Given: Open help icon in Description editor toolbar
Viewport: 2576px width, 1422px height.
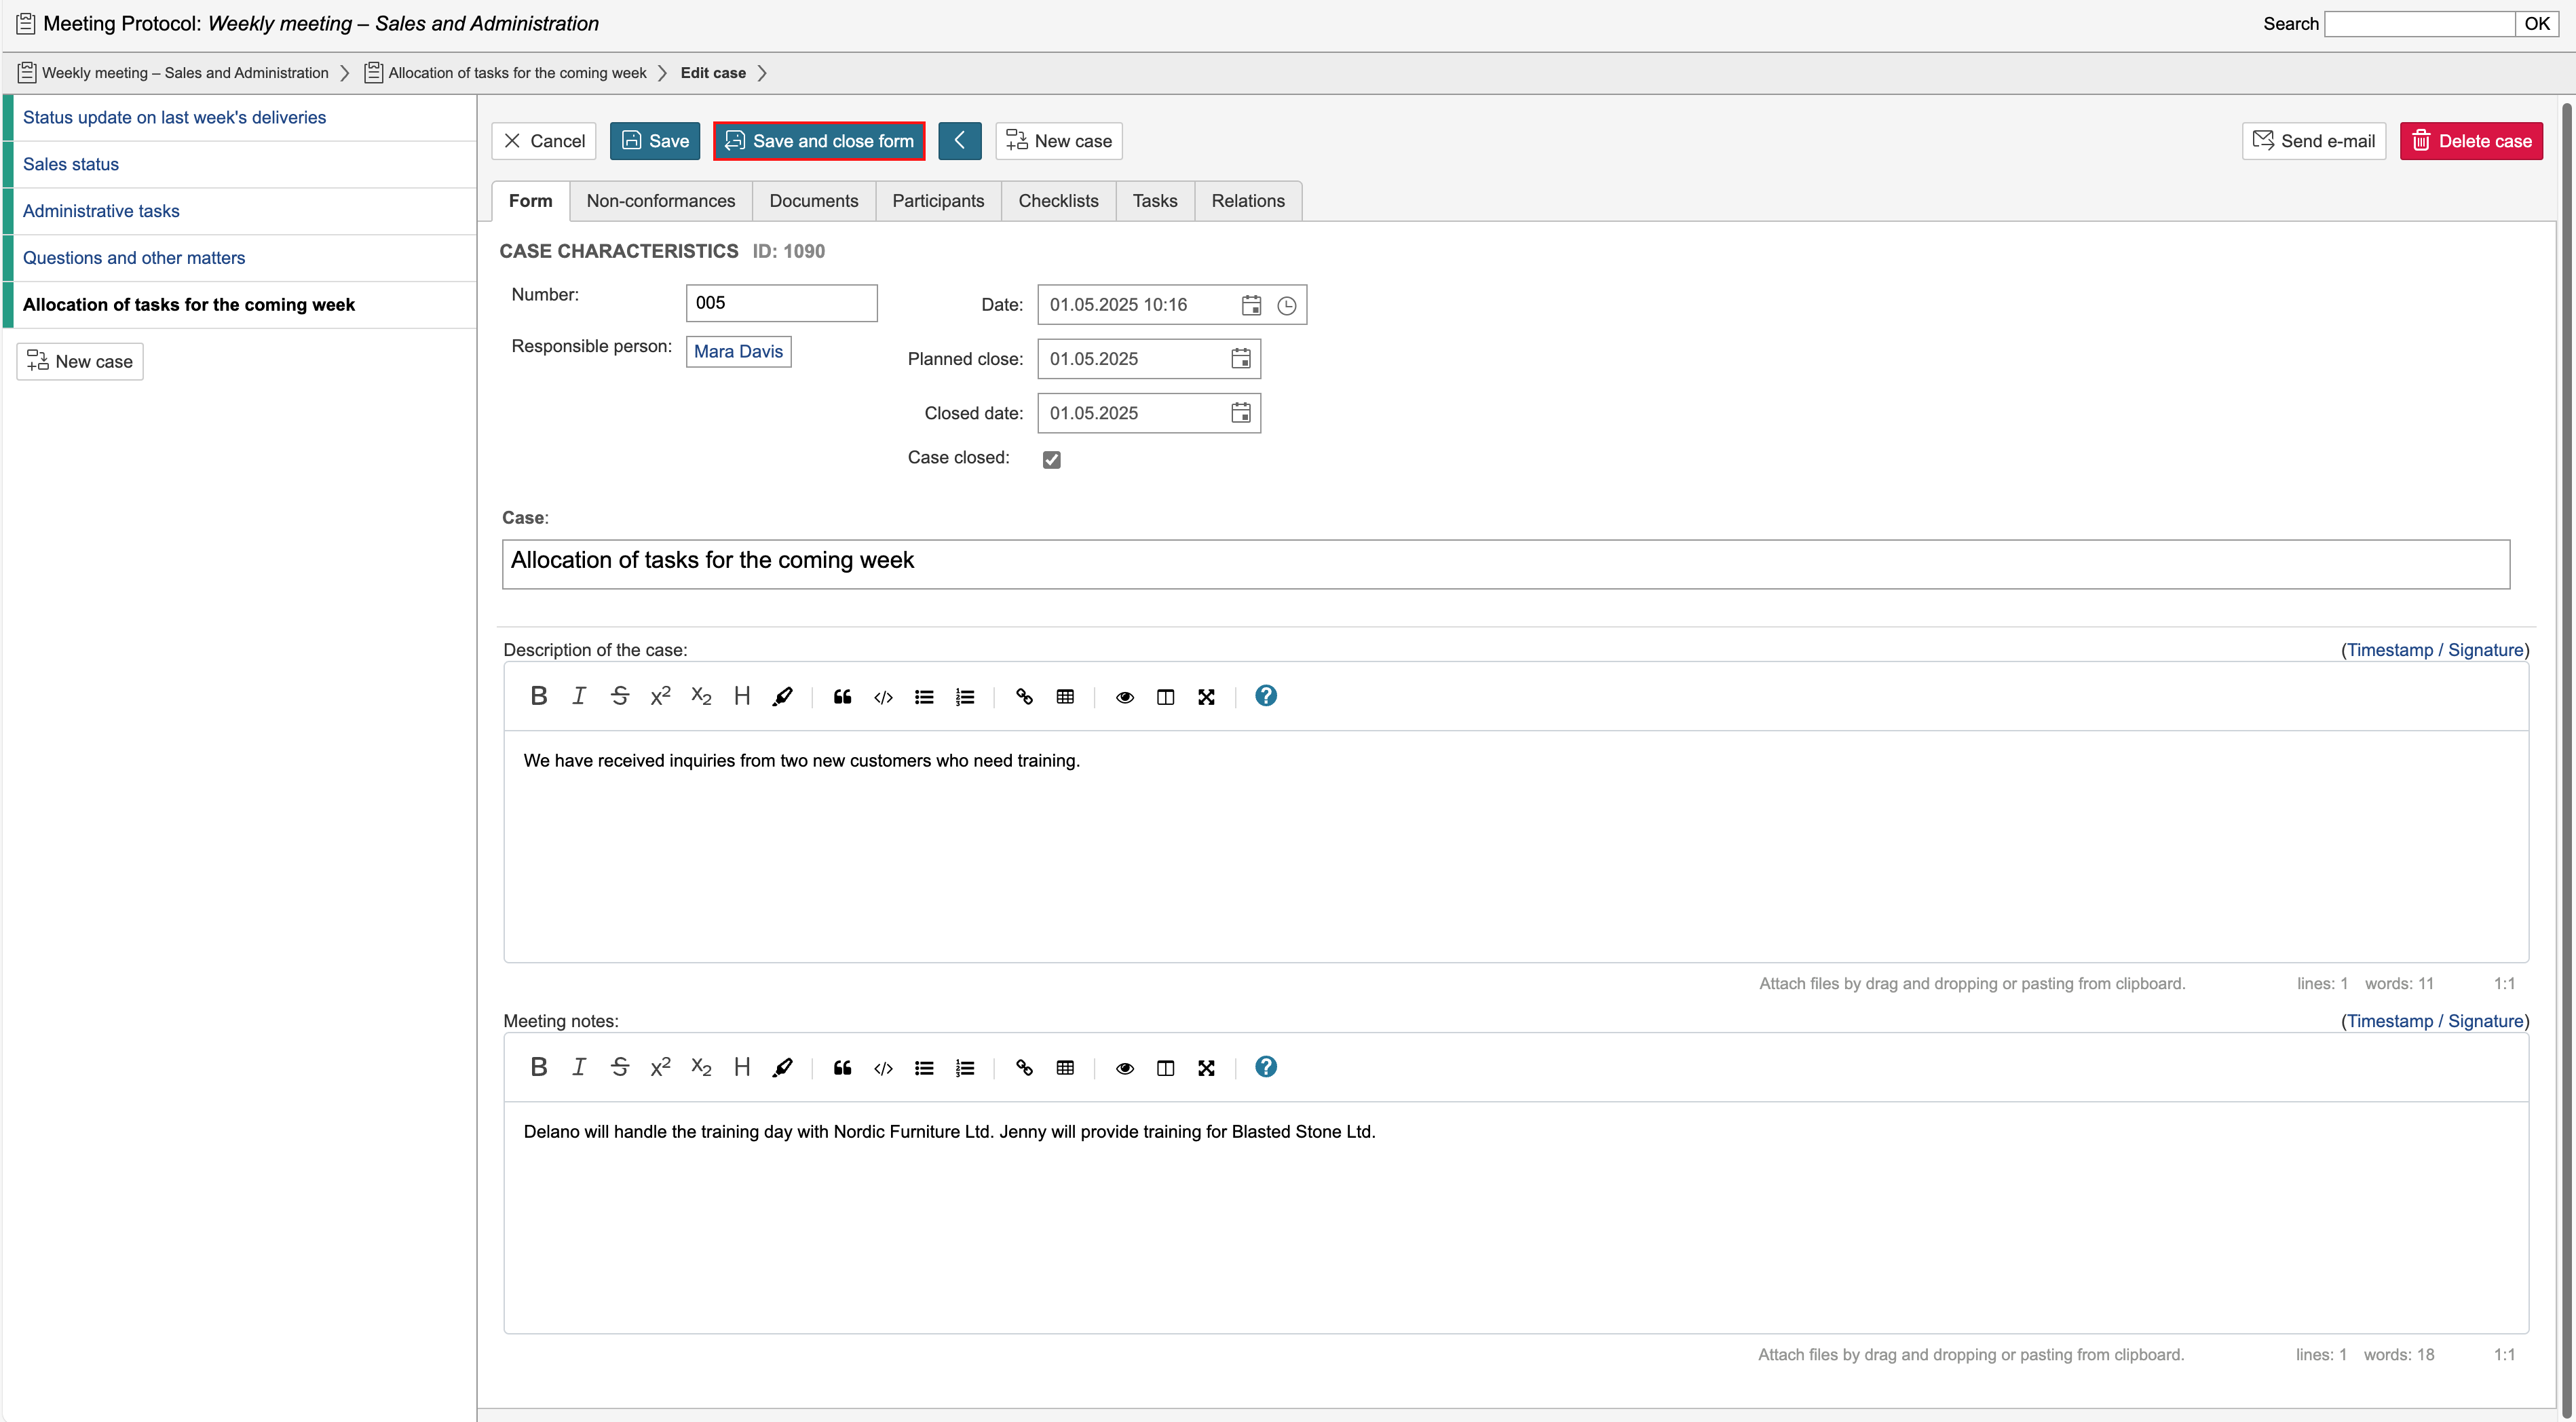Looking at the screenshot, I should point(1265,696).
